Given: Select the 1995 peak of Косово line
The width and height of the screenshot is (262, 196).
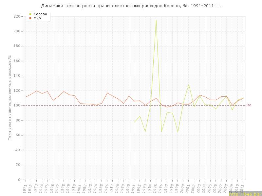Looking at the screenshot, I should point(156,20).
